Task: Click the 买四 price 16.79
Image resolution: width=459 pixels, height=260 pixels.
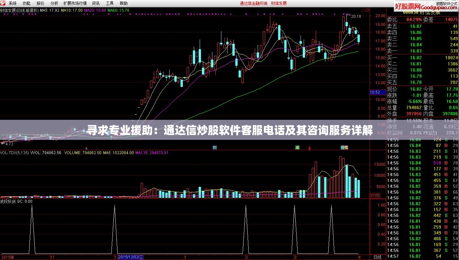Action: point(416,76)
